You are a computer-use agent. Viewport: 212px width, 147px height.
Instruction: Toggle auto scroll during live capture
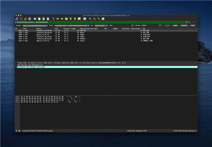point(79,19)
